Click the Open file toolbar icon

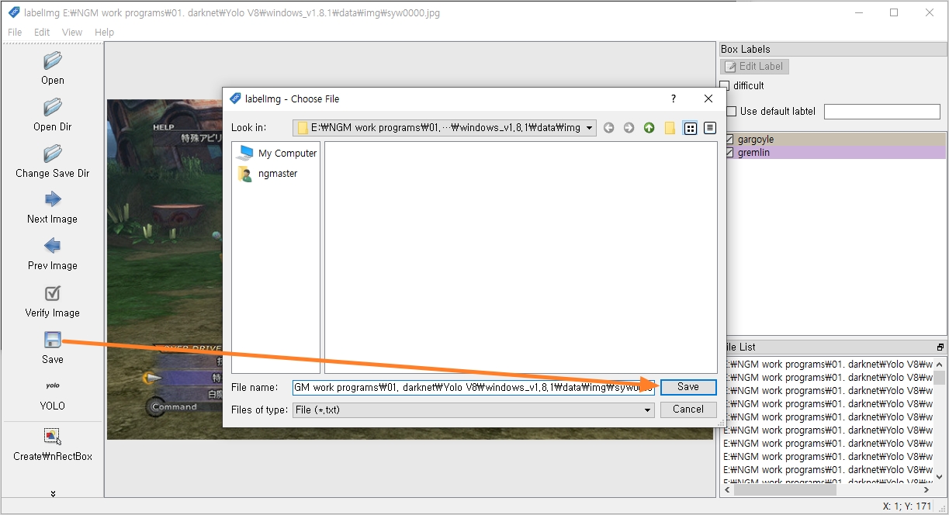click(53, 60)
